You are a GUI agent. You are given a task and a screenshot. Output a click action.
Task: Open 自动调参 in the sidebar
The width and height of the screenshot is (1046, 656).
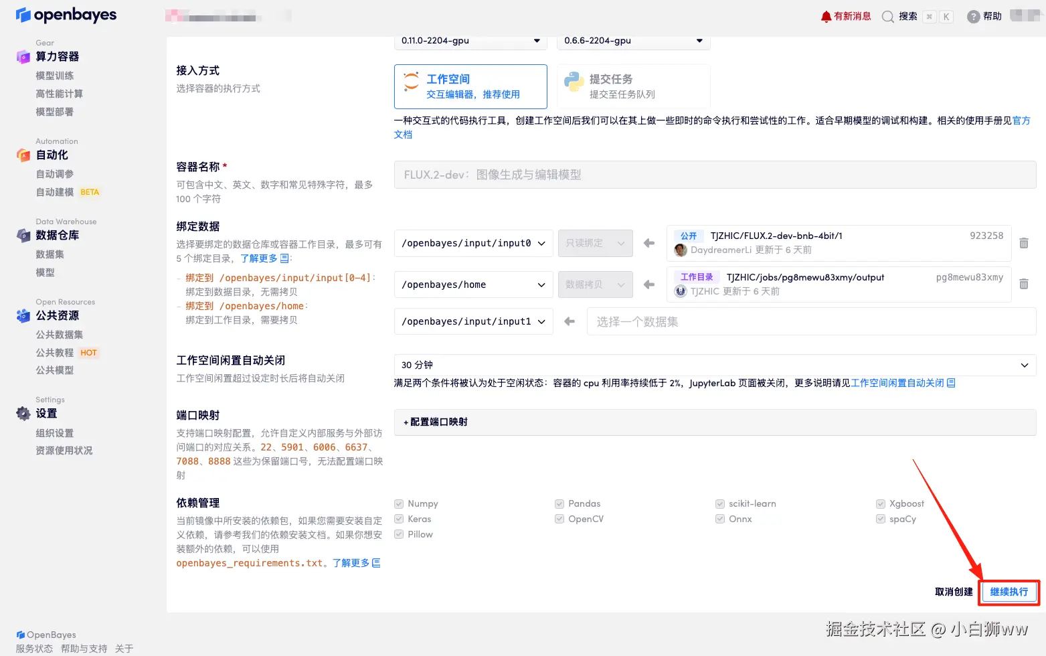[x=55, y=174]
